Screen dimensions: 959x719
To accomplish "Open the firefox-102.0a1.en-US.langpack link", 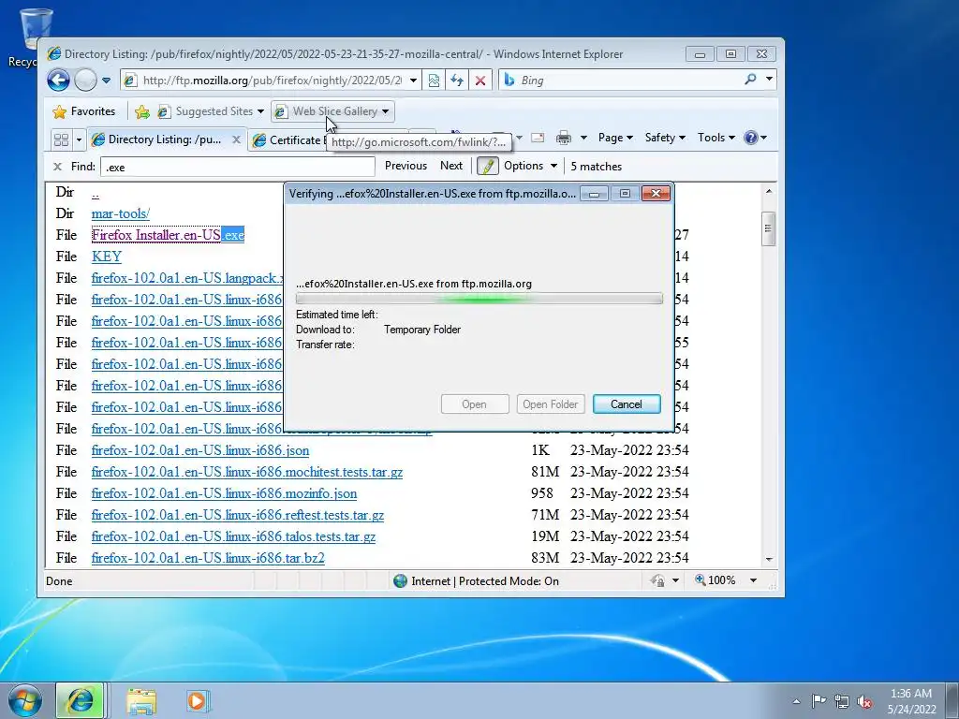I will [x=186, y=278].
